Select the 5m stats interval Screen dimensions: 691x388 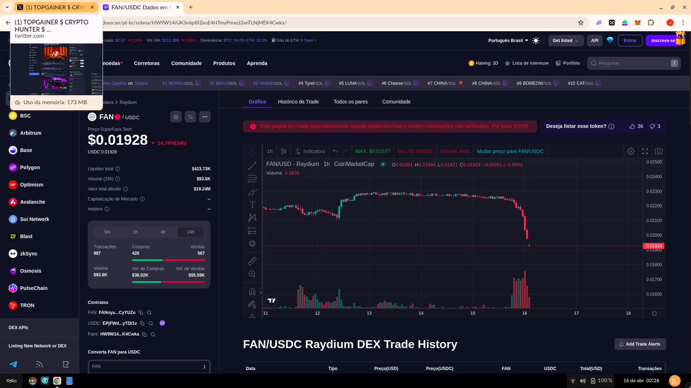[108, 232]
